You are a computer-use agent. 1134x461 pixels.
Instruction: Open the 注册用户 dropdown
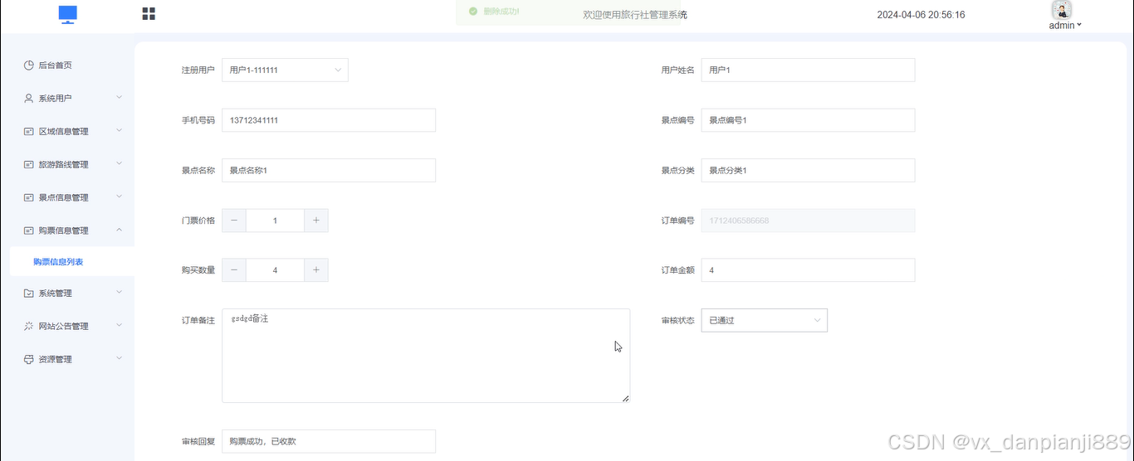[285, 70]
